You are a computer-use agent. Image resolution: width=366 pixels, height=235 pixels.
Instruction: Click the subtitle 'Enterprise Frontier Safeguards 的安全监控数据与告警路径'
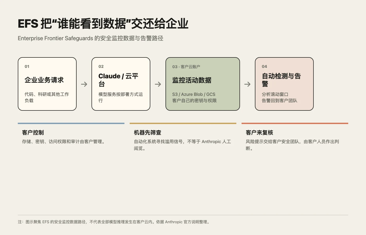[90, 38]
